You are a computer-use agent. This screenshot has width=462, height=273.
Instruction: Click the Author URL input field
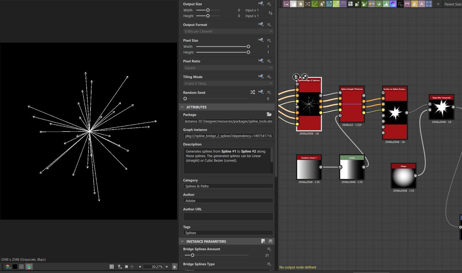pyautogui.click(x=228, y=216)
